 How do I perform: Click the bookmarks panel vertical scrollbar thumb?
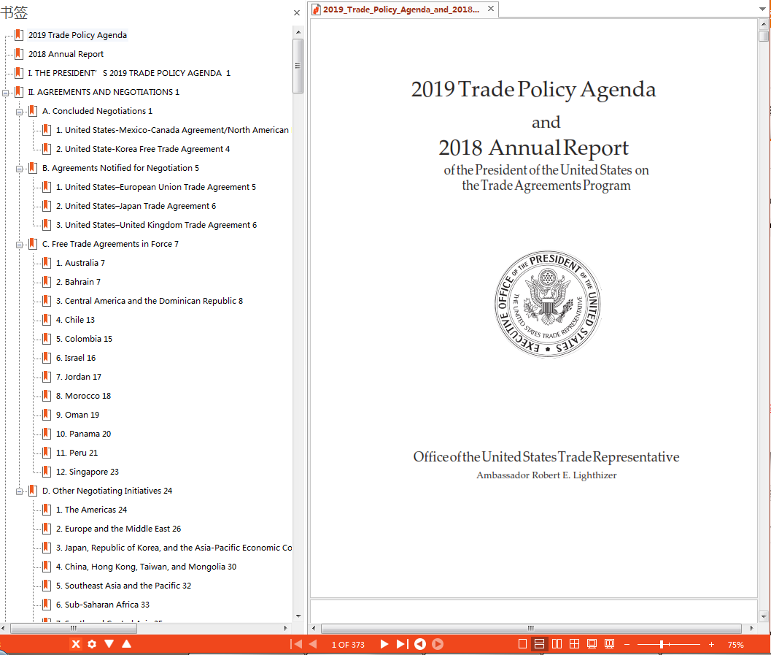[x=298, y=66]
